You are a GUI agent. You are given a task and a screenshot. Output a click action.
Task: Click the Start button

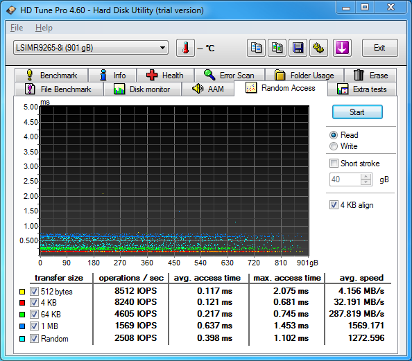(x=357, y=112)
